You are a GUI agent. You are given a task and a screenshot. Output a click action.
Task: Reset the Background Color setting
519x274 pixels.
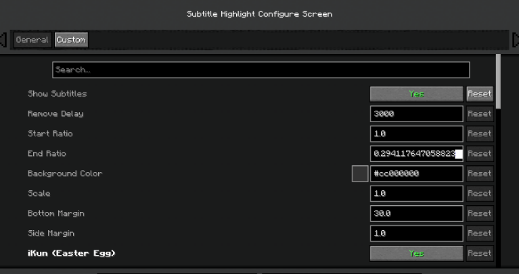[x=479, y=173]
